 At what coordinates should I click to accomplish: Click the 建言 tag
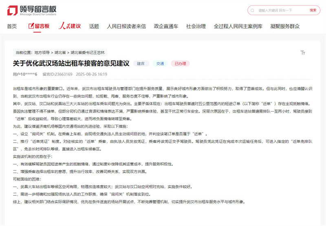(141, 64)
